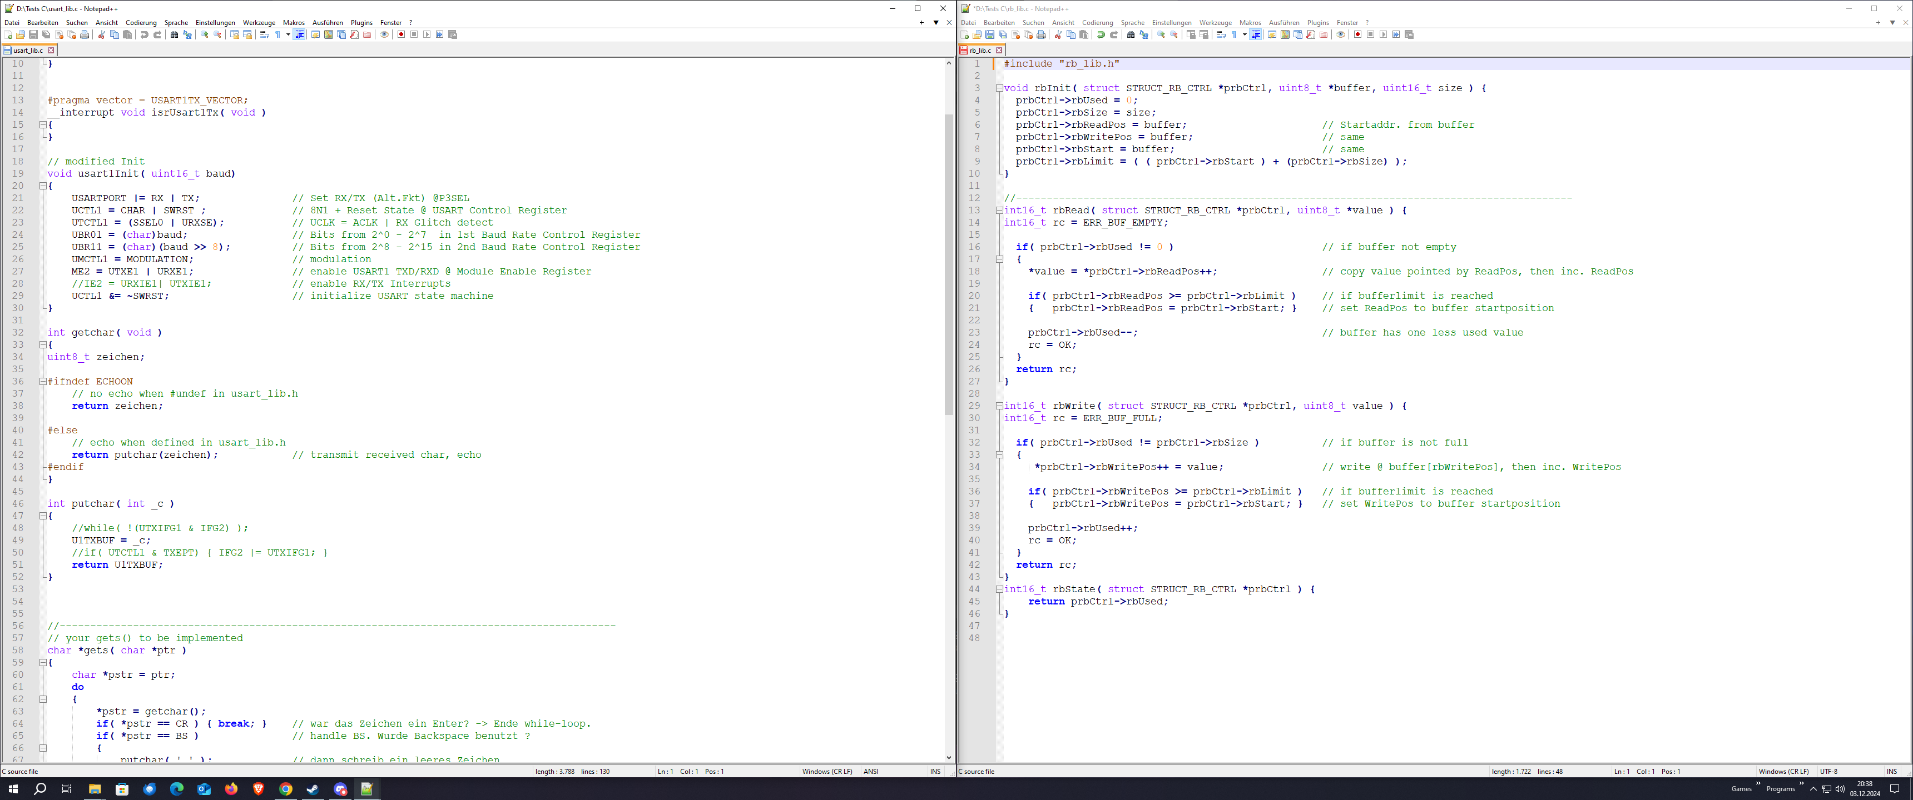Click Windows (CR LF) status in usart_lib.c window
This screenshot has height=800, width=1913.
tap(826, 772)
